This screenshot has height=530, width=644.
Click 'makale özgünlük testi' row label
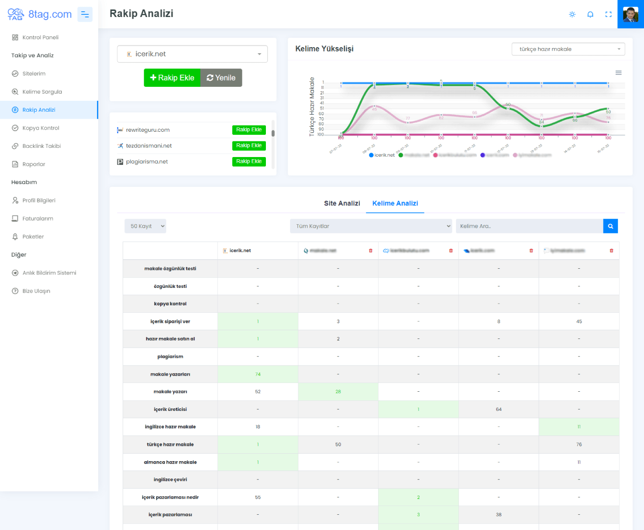pos(170,269)
